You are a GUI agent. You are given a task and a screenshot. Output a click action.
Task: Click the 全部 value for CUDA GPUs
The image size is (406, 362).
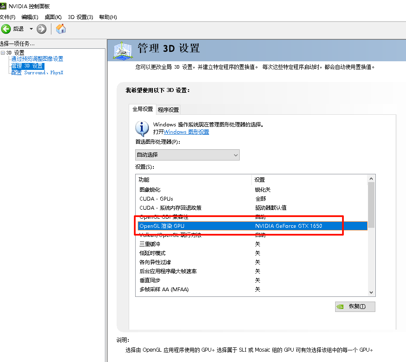tap(260, 199)
